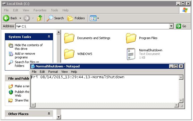Click the drive icon in Address bar
This screenshot has width=193, height=121.
18,26
